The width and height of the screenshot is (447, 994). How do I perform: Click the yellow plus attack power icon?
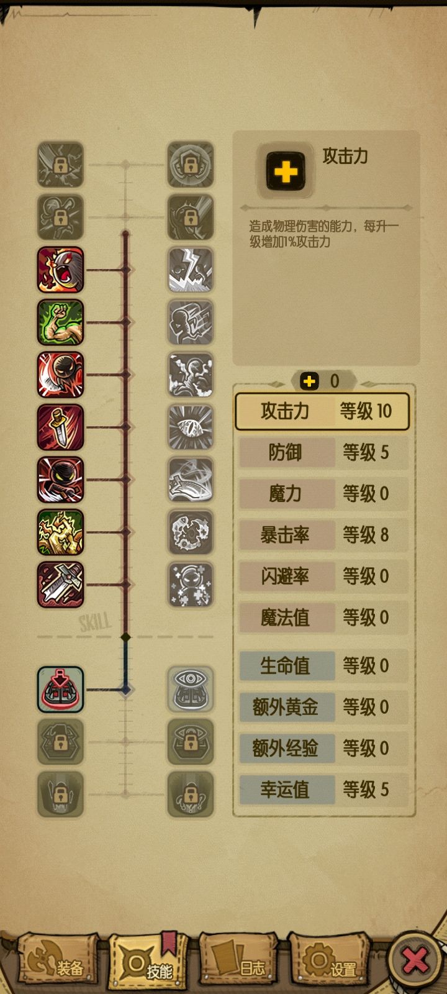click(x=286, y=171)
